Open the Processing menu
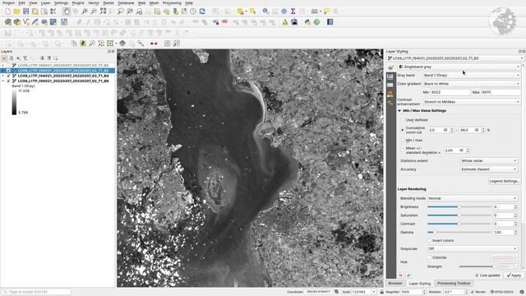Image resolution: width=526 pixels, height=296 pixels. pyautogui.click(x=172, y=3)
